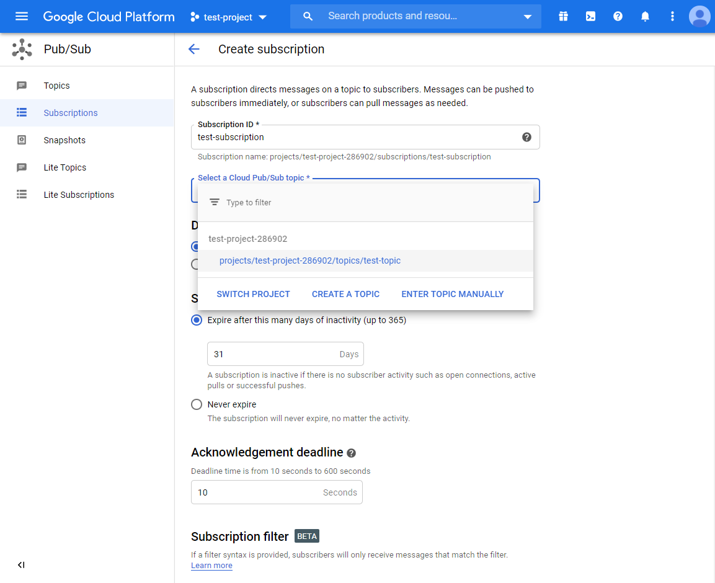
Task: Open the notifications bell
Action: point(645,16)
